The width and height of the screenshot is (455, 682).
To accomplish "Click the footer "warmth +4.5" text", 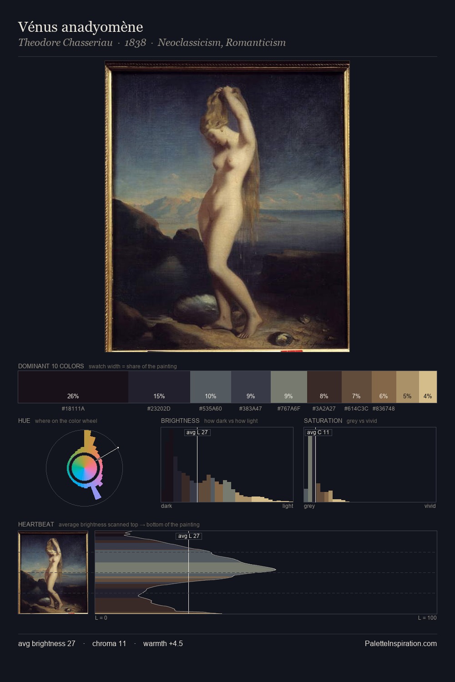I will (163, 643).
